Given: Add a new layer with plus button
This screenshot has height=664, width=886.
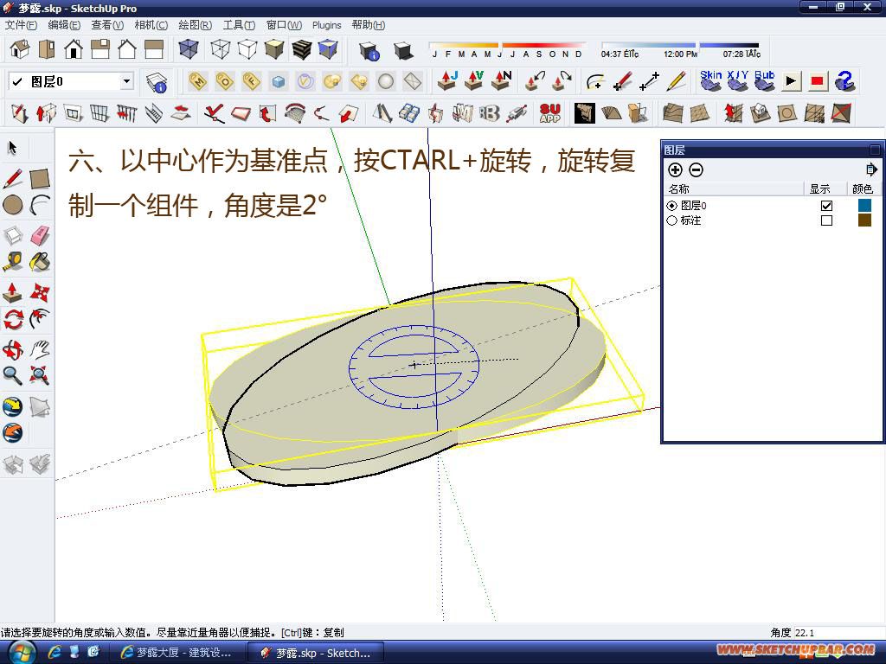Looking at the screenshot, I should (675, 169).
